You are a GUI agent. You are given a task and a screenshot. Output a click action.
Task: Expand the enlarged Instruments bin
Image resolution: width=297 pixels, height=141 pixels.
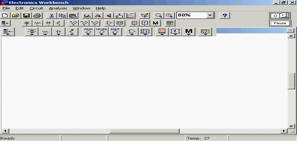pos(205,32)
